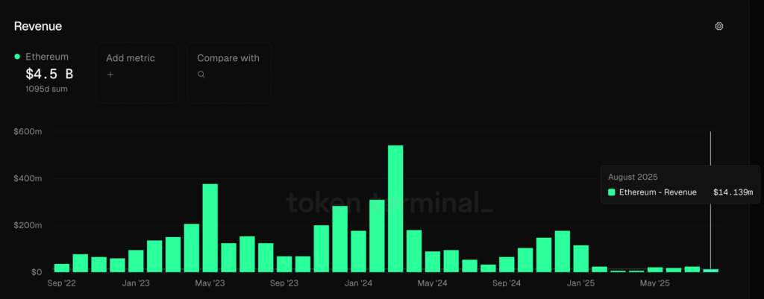764x299 pixels.
Task: Click the Ethereum - Revenue tooltip label
Action: pyautogui.click(x=658, y=192)
